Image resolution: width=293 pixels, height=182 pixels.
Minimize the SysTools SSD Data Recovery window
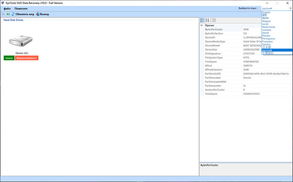coord(267,3)
